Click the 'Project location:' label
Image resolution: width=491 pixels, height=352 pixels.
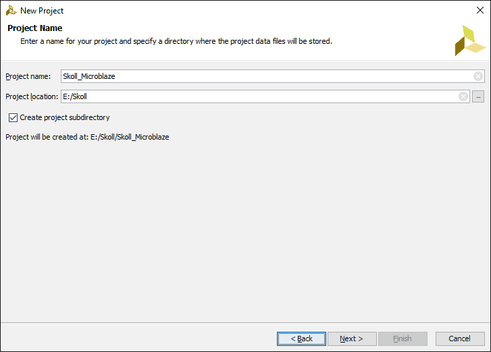[32, 96]
